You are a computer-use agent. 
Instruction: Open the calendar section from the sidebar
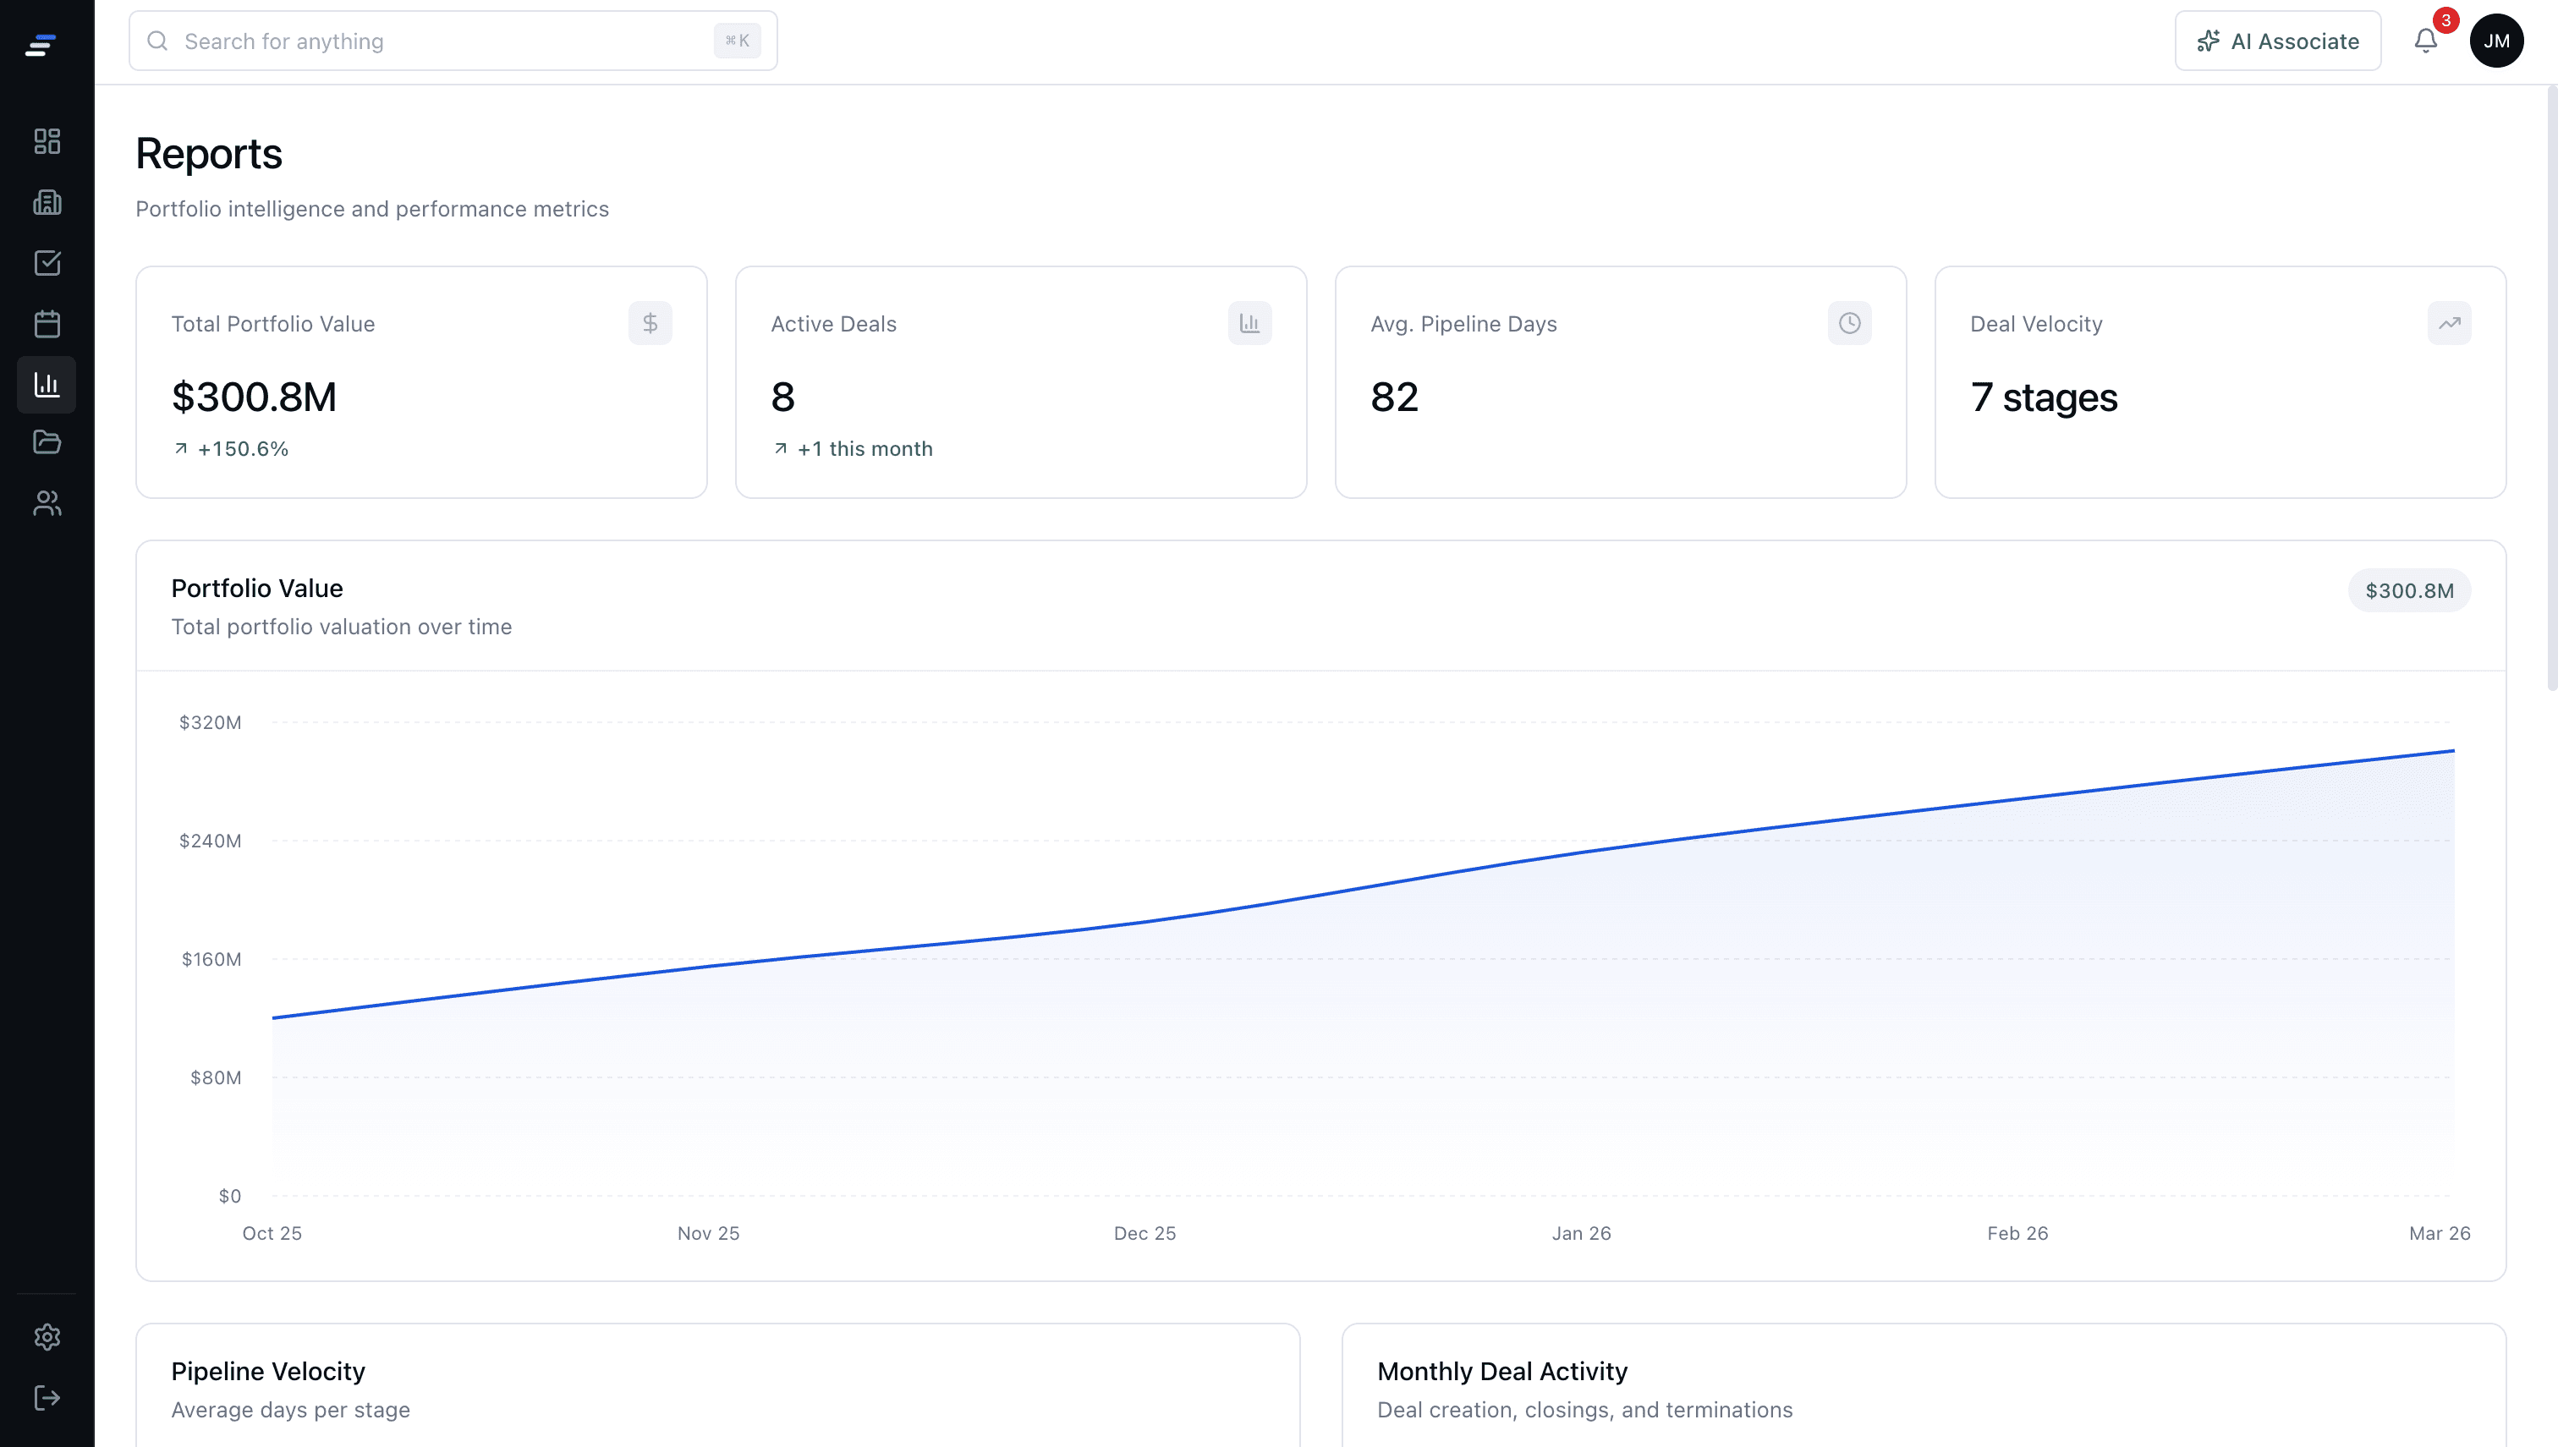coord(47,323)
